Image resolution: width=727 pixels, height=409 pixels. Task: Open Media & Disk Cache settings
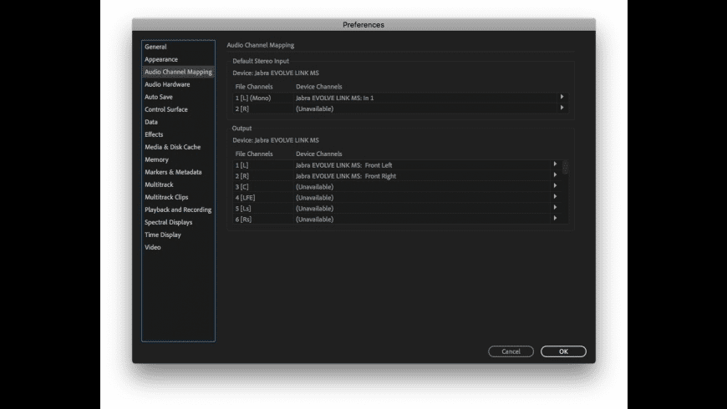pos(172,147)
